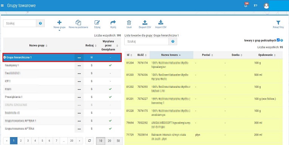
Task: Show filters with Pokaż filtry funnel
Action: [x=278, y=23]
